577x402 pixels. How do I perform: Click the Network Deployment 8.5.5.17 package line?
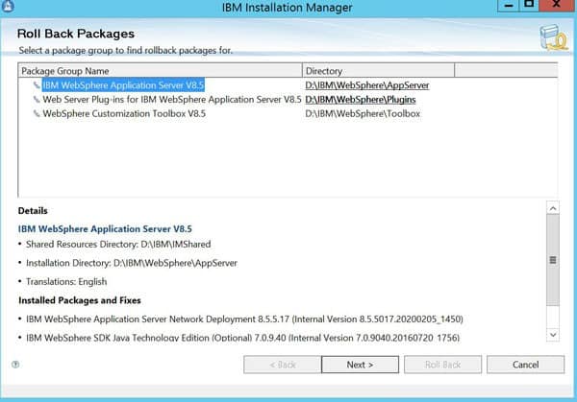[x=244, y=319]
